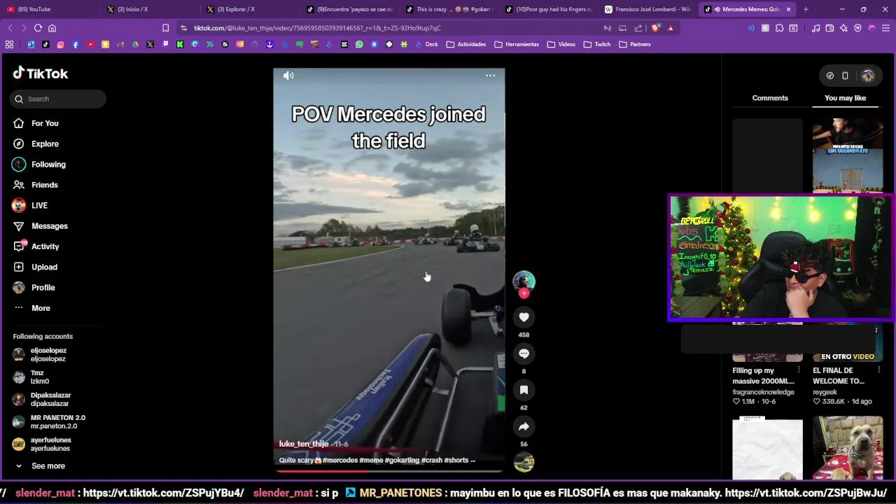Mute the video with the speaker icon
The image size is (896, 504).
(288, 76)
